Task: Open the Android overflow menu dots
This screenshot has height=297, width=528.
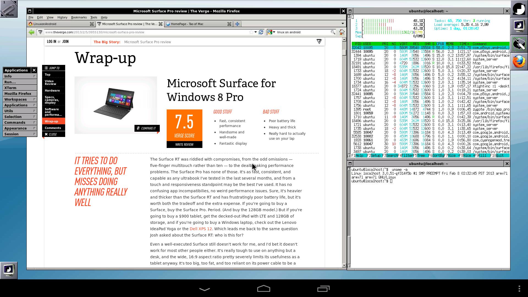Action: click(x=519, y=288)
